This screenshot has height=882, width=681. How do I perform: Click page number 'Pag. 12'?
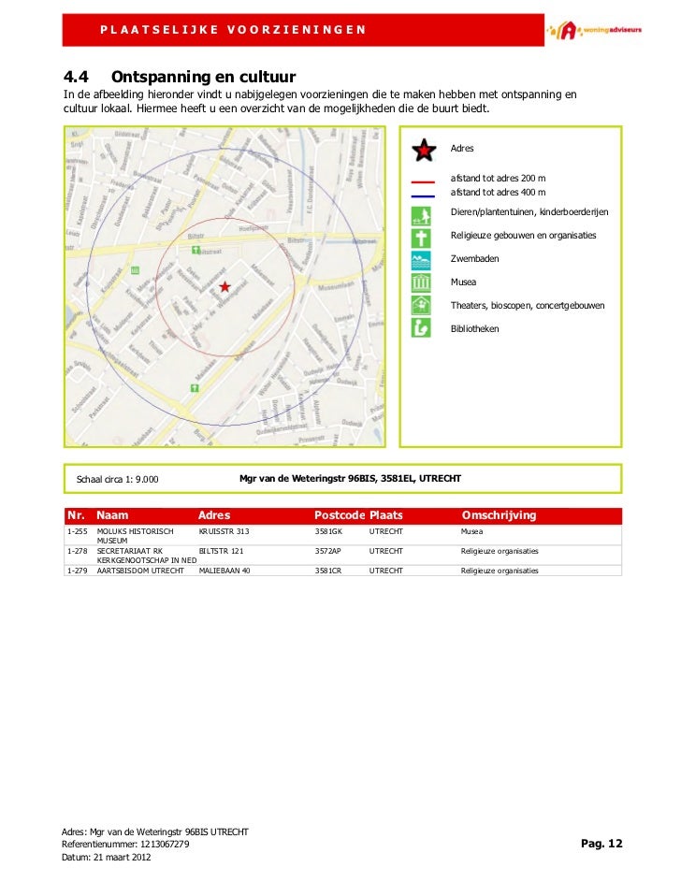(x=601, y=844)
